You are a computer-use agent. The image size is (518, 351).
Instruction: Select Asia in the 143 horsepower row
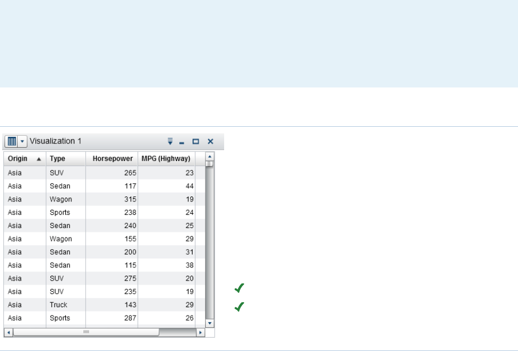point(14,305)
